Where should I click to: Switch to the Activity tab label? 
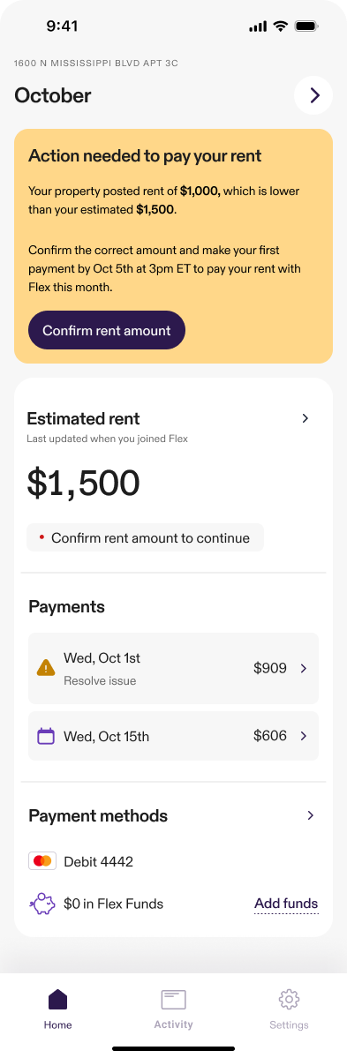[173, 1024]
